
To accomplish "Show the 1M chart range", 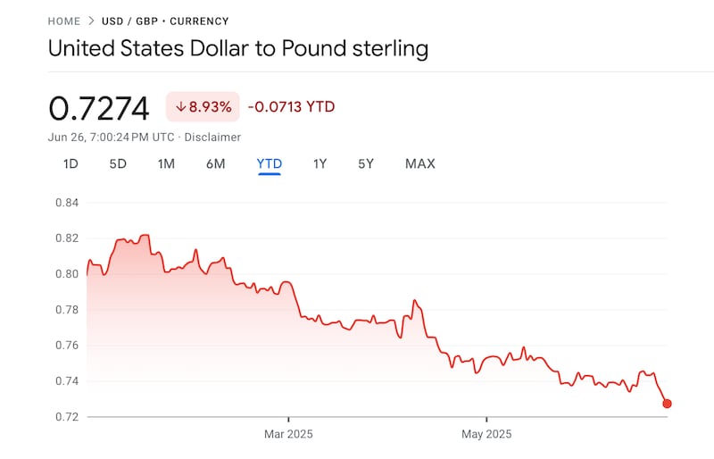I will tap(166, 163).
